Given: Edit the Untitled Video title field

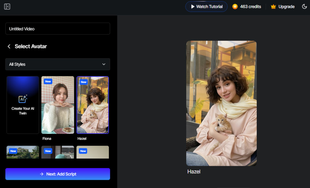Looking at the screenshot, I should click(x=58, y=29).
